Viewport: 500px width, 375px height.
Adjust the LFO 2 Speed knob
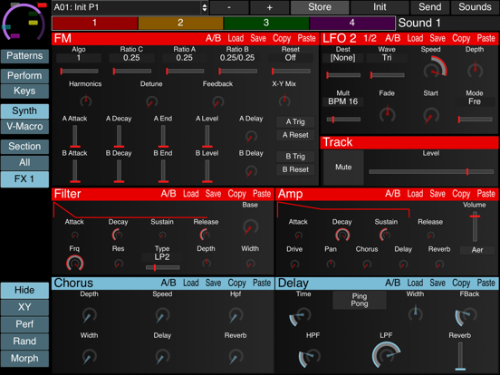click(x=435, y=68)
